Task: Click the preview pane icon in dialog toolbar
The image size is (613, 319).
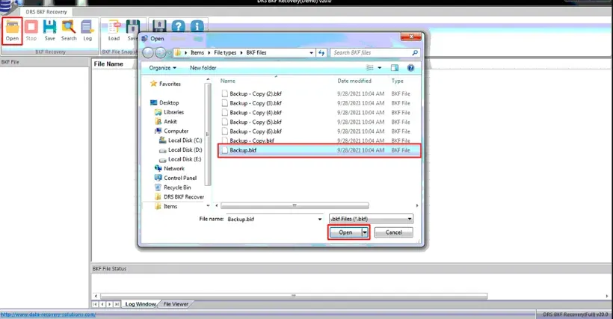Action: (395, 68)
